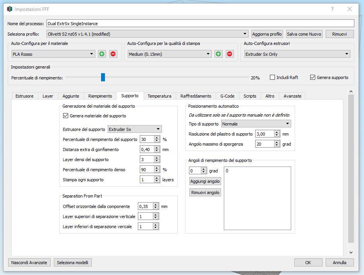Viewport: 364px width, 275px height.
Task: Remove Medium quality profile with red minus icon
Action: click(x=230, y=54)
